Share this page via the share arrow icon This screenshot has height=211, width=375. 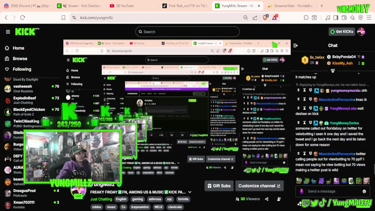[x=255, y=18]
